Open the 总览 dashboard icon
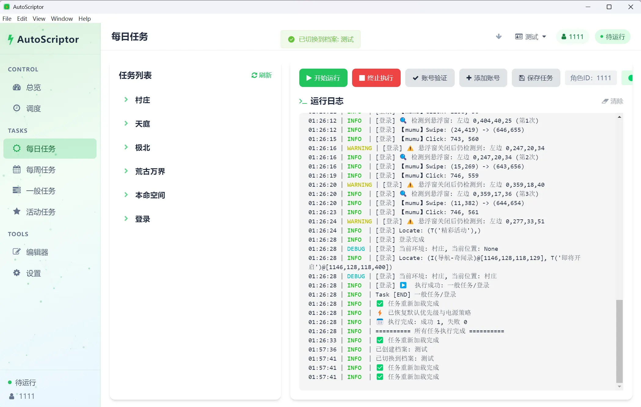 tap(17, 88)
